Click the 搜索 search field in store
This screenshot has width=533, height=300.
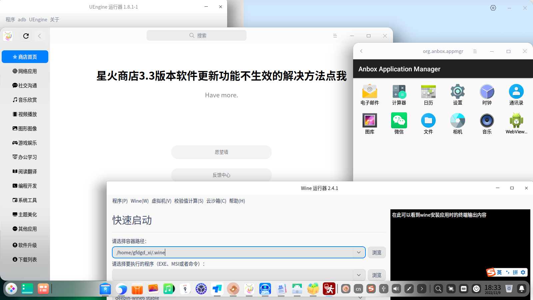[x=197, y=35]
